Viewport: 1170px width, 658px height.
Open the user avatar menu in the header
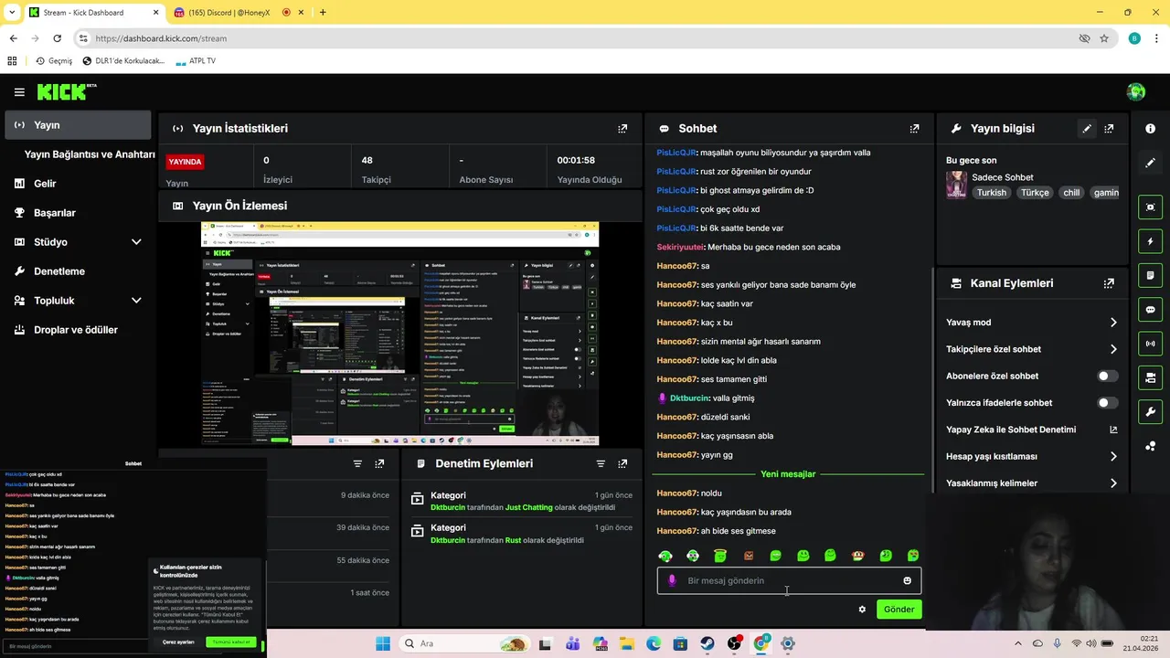click(1136, 91)
